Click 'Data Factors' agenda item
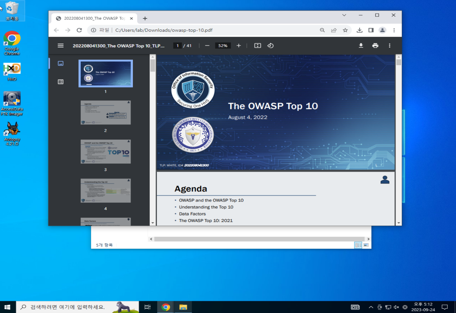Screen dimensions: 456x313 (x=192, y=214)
